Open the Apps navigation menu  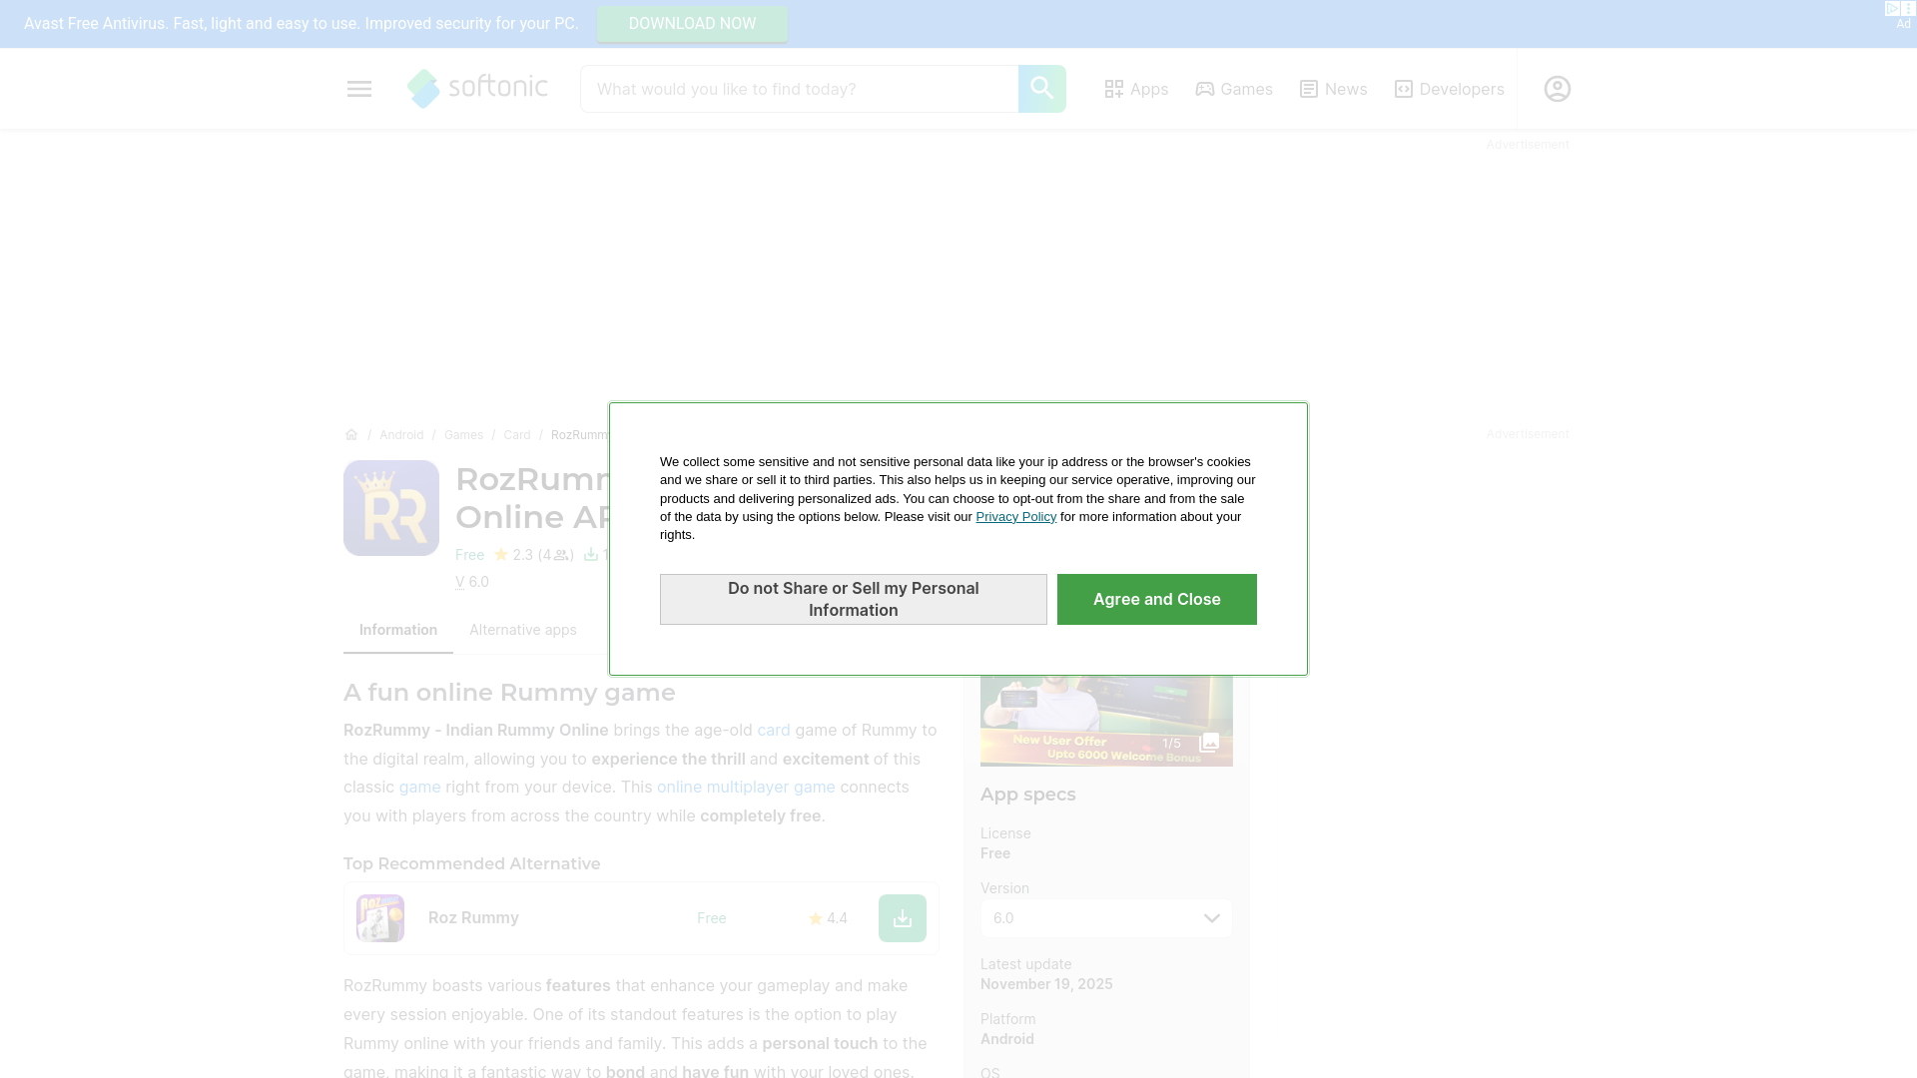click(1136, 89)
